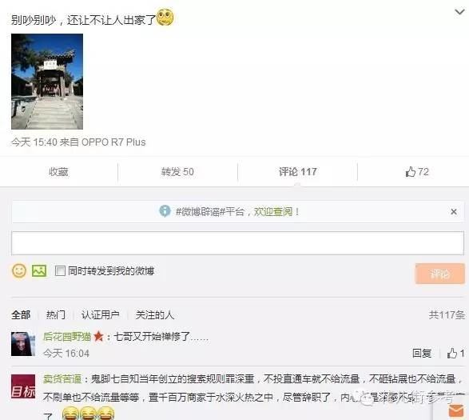Click the insert image icon

pyautogui.click(x=39, y=271)
